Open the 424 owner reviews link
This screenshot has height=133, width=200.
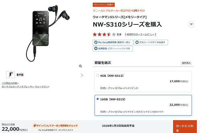pos(140,34)
